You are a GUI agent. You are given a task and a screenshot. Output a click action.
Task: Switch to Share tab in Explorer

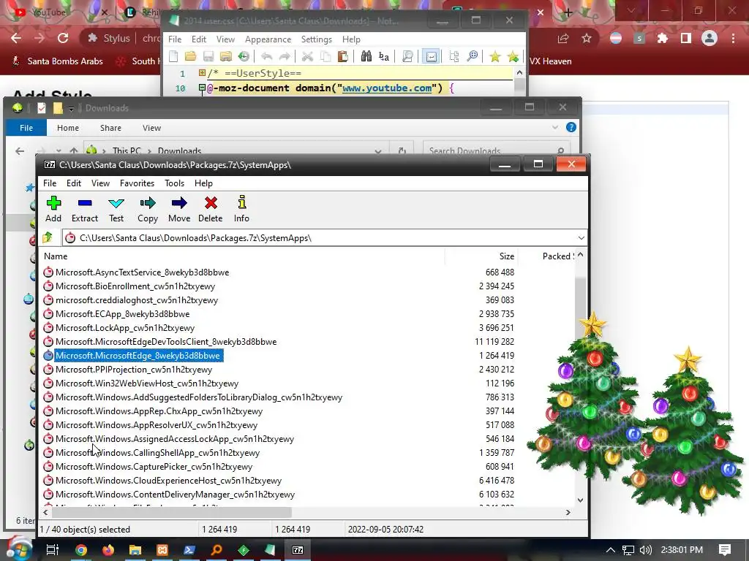point(110,128)
